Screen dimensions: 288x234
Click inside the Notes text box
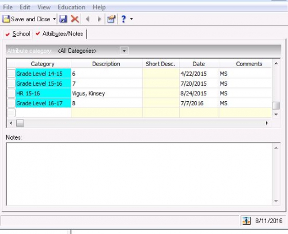tap(139, 174)
